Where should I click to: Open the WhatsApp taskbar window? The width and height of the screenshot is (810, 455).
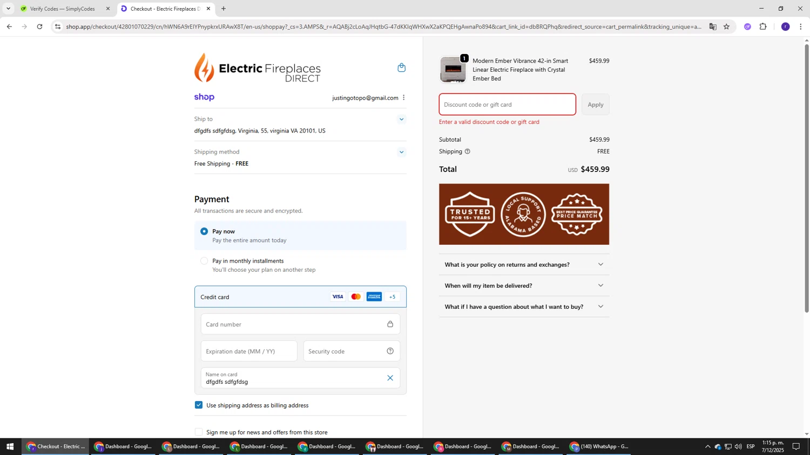pos(598,446)
